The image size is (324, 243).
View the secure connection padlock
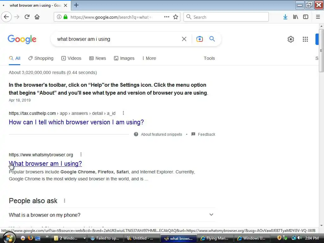[65, 17]
